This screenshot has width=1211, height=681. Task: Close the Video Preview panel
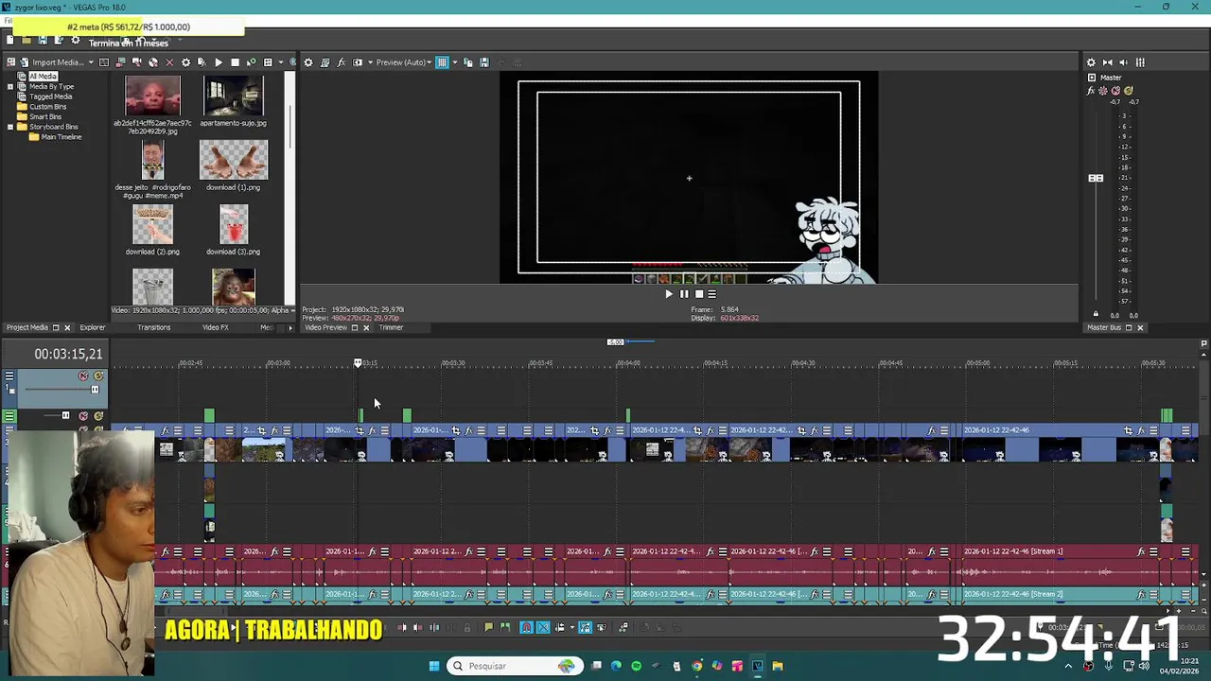366,327
